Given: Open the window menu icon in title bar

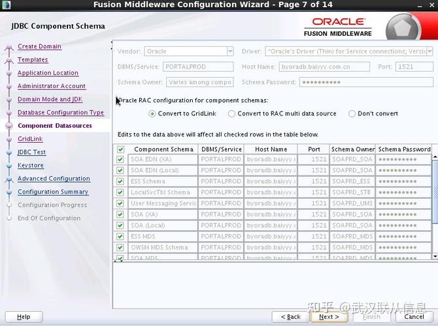Looking at the screenshot, I should tap(6, 5).
